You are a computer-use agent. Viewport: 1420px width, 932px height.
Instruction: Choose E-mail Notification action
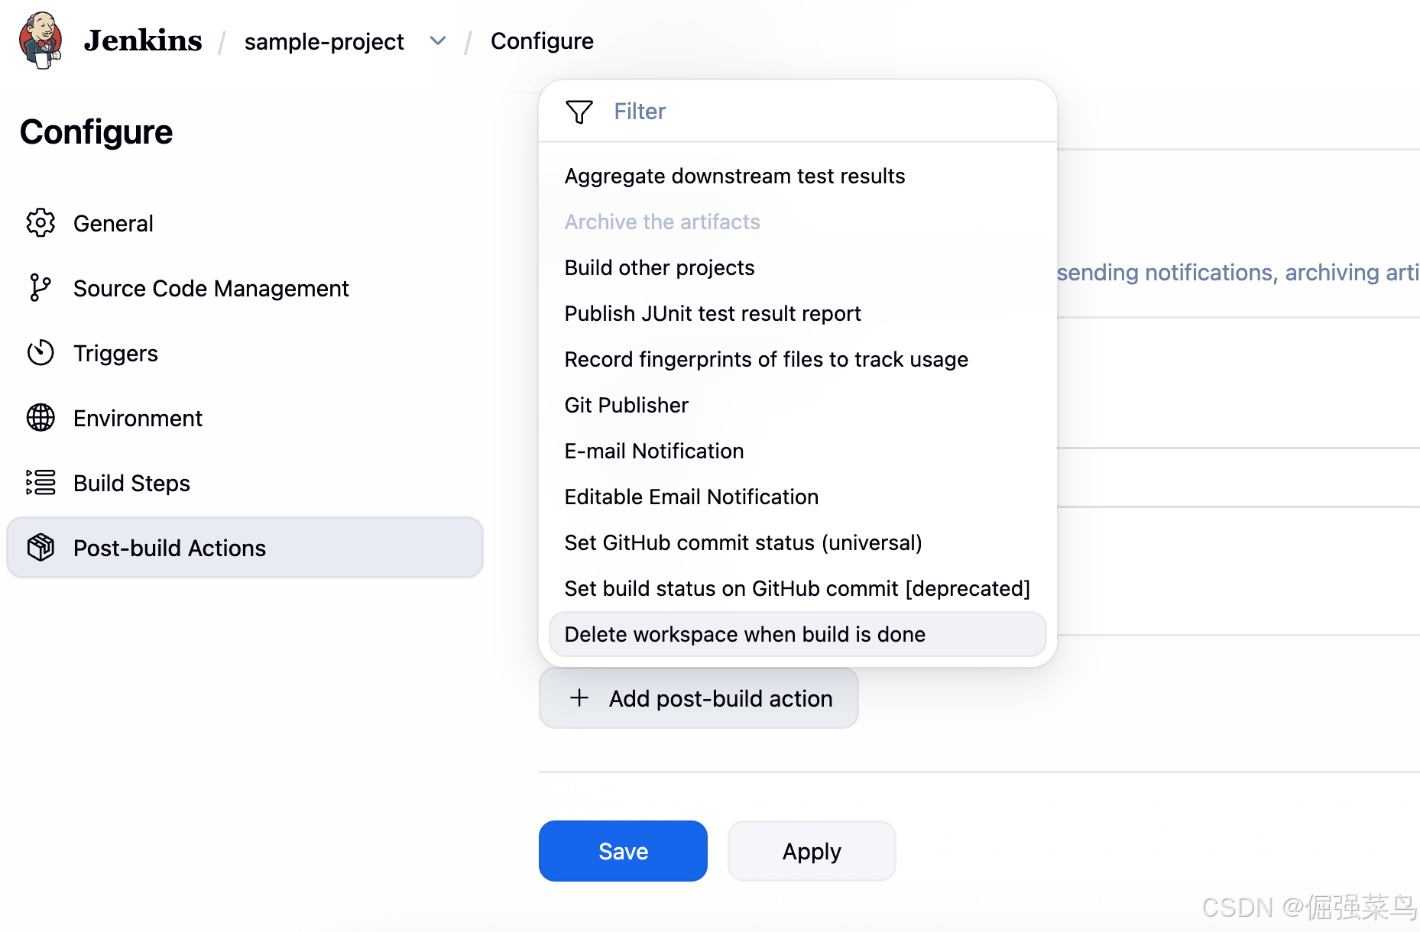pos(797,451)
